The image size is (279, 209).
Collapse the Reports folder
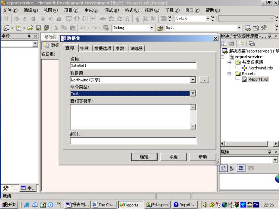229,74
